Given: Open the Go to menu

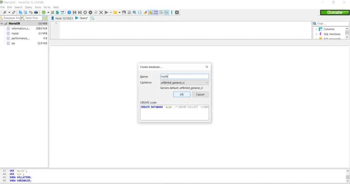Looking at the screenshot, I should pos(47,7).
